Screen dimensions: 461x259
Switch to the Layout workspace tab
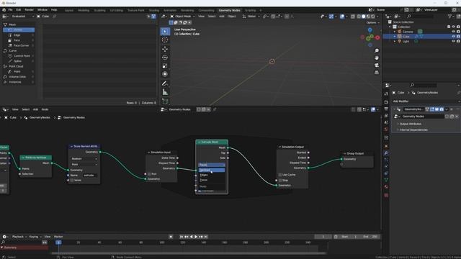[69, 10]
